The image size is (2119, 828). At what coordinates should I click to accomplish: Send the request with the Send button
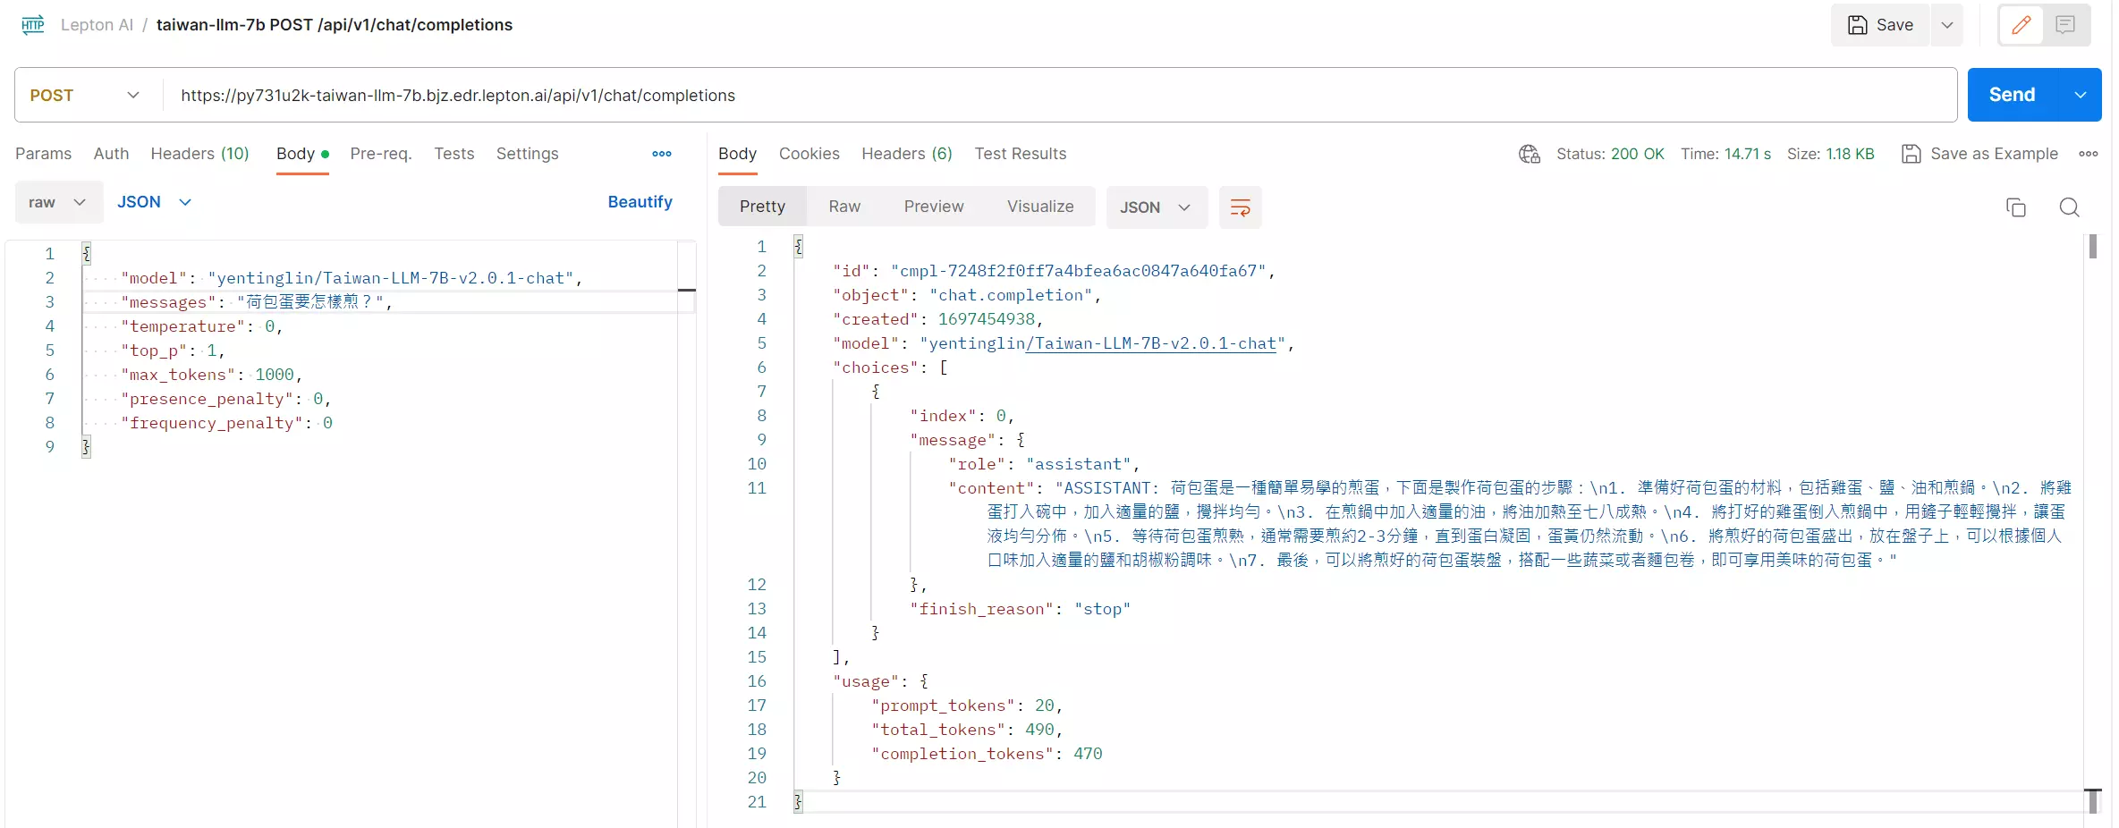[2013, 95]
